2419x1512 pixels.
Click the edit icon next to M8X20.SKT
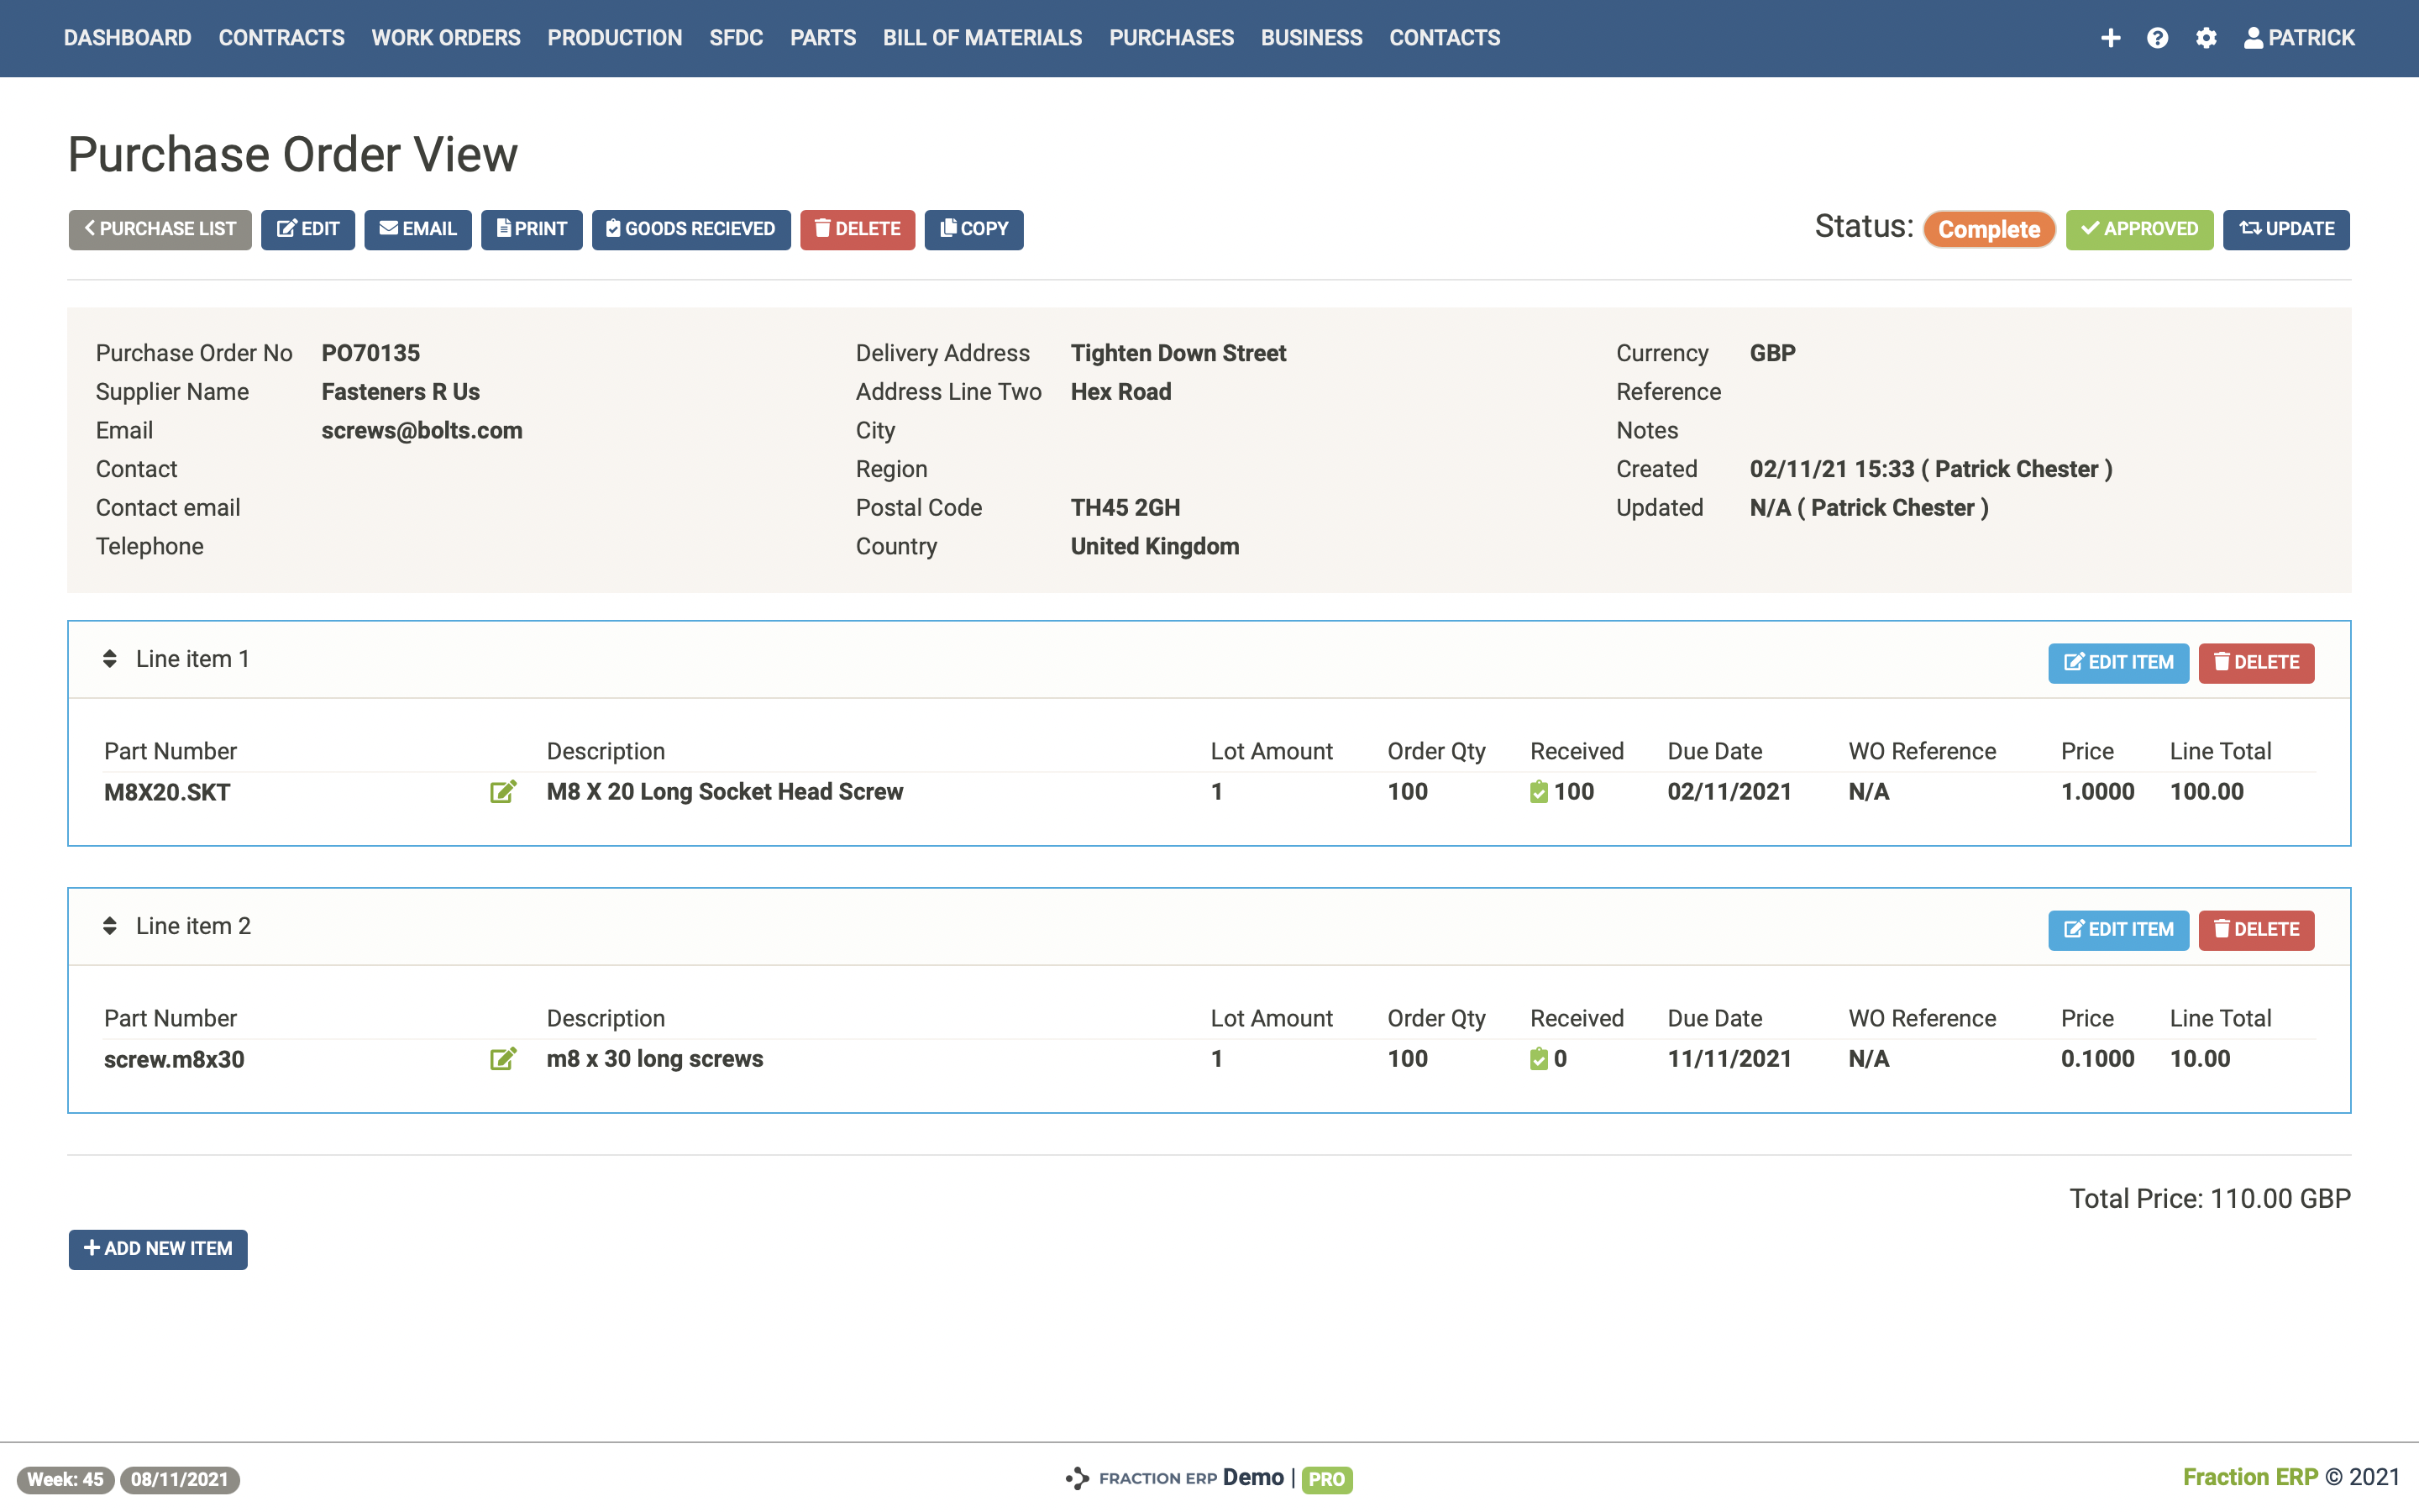coord(503,792)
